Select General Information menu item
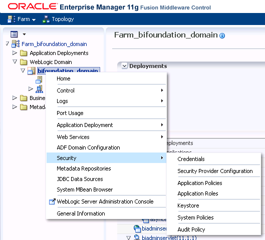The image size is (265, 240). click(107, 213)
